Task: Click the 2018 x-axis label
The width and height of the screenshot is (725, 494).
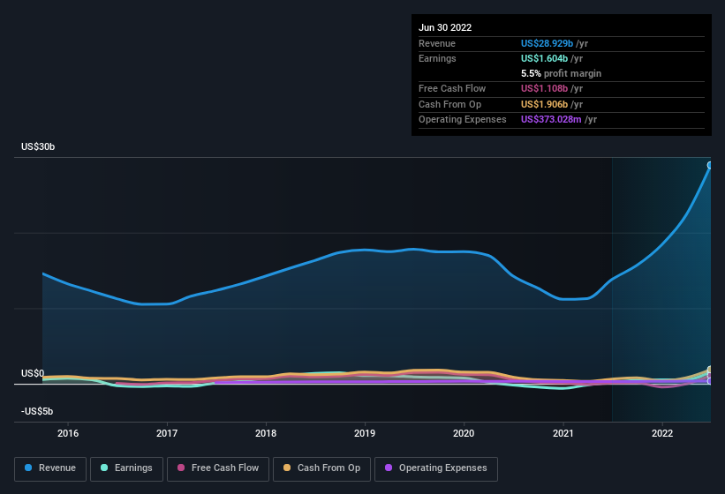Action: tap(266, 433)
